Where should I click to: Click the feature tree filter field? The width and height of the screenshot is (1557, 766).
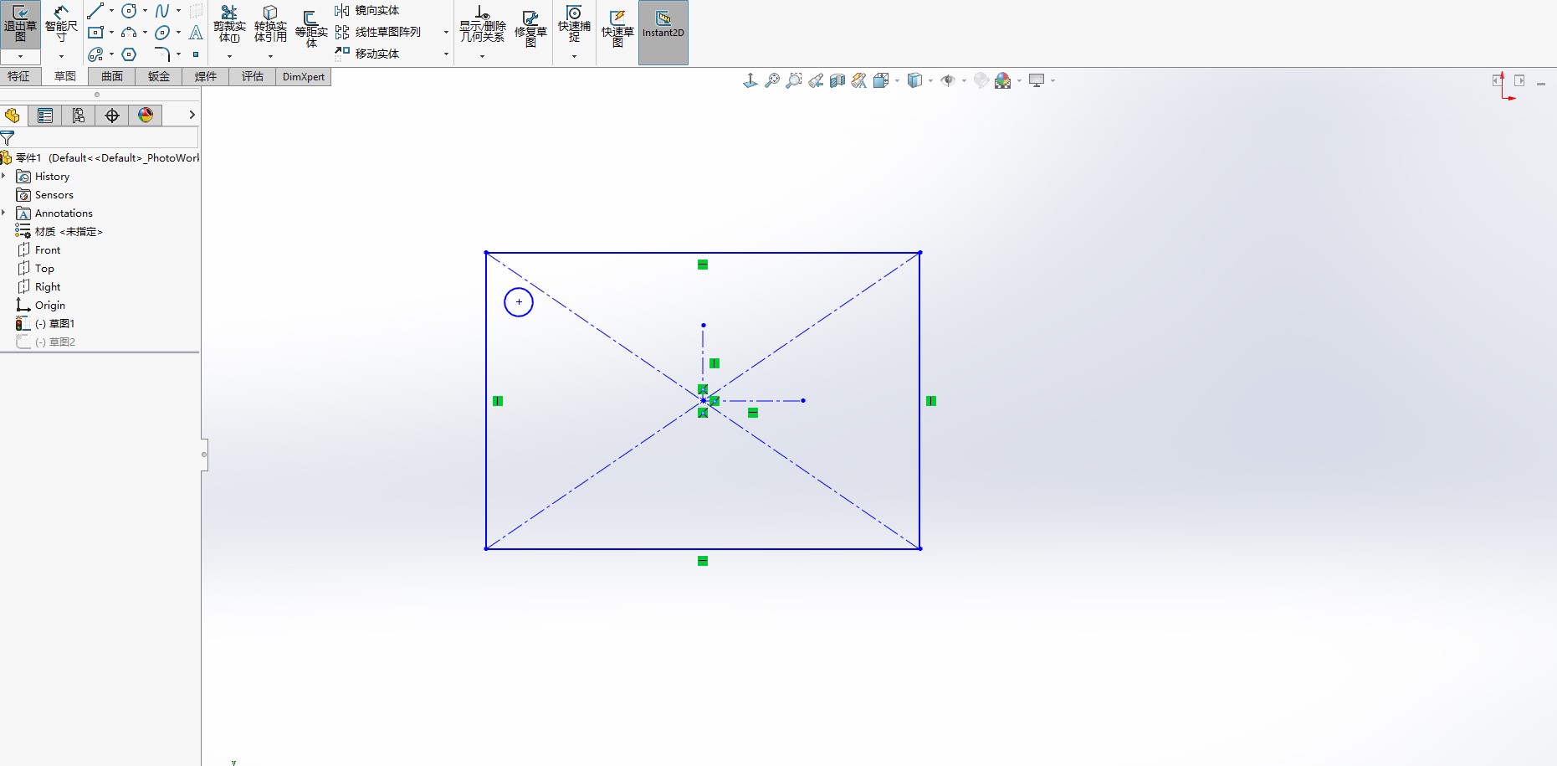106,137
